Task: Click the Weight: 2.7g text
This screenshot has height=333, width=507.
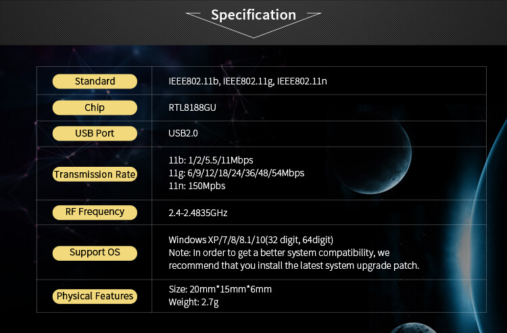Action: point(194,303)
